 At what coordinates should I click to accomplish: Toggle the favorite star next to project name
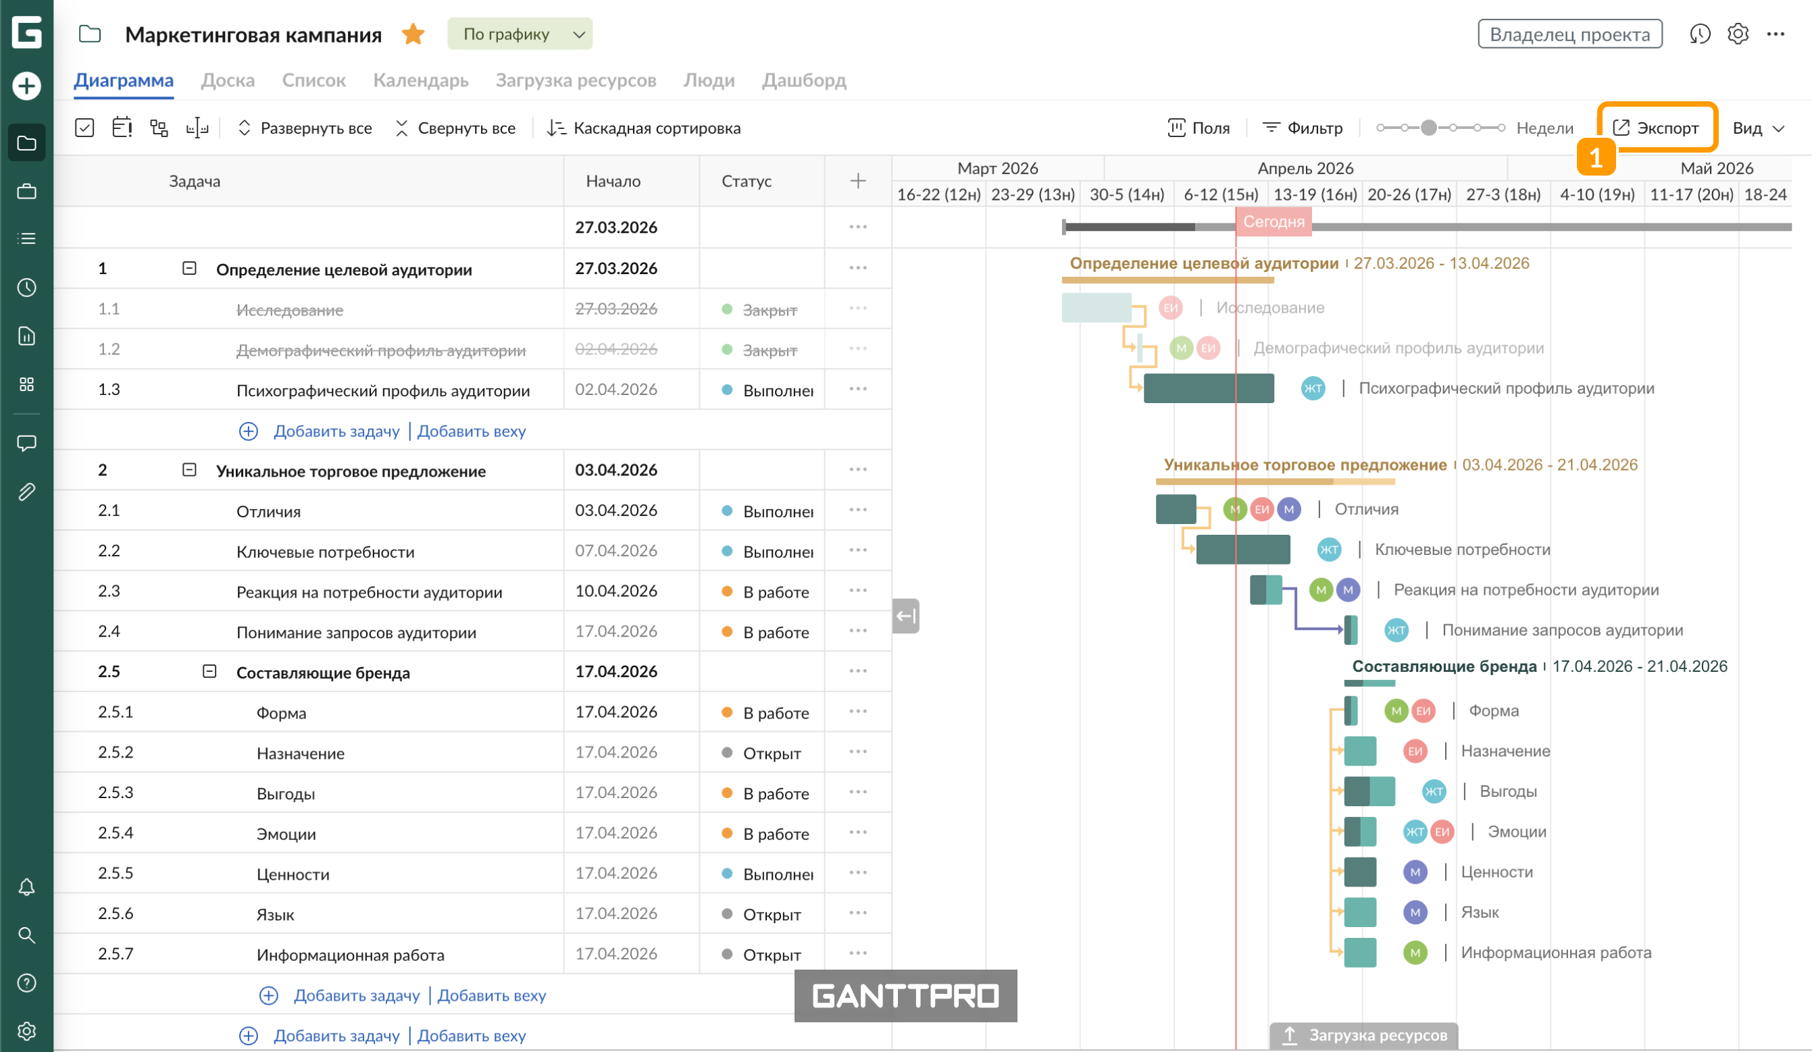[413, 34]
